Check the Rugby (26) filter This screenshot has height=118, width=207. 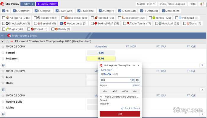click(4, 29)
